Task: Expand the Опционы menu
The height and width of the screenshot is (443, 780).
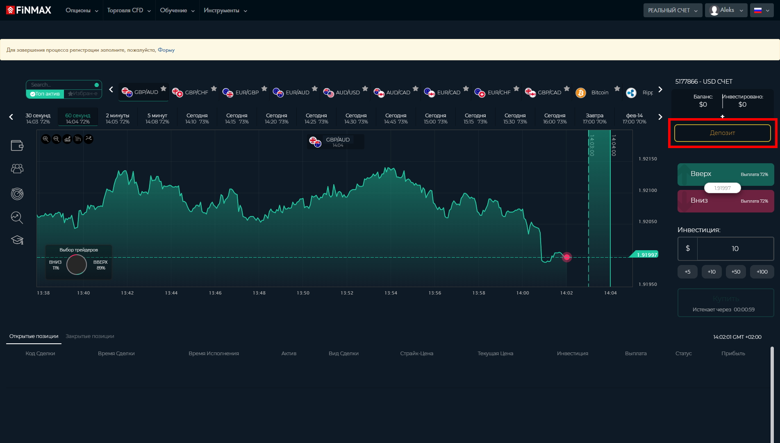Action: (82, 10)
